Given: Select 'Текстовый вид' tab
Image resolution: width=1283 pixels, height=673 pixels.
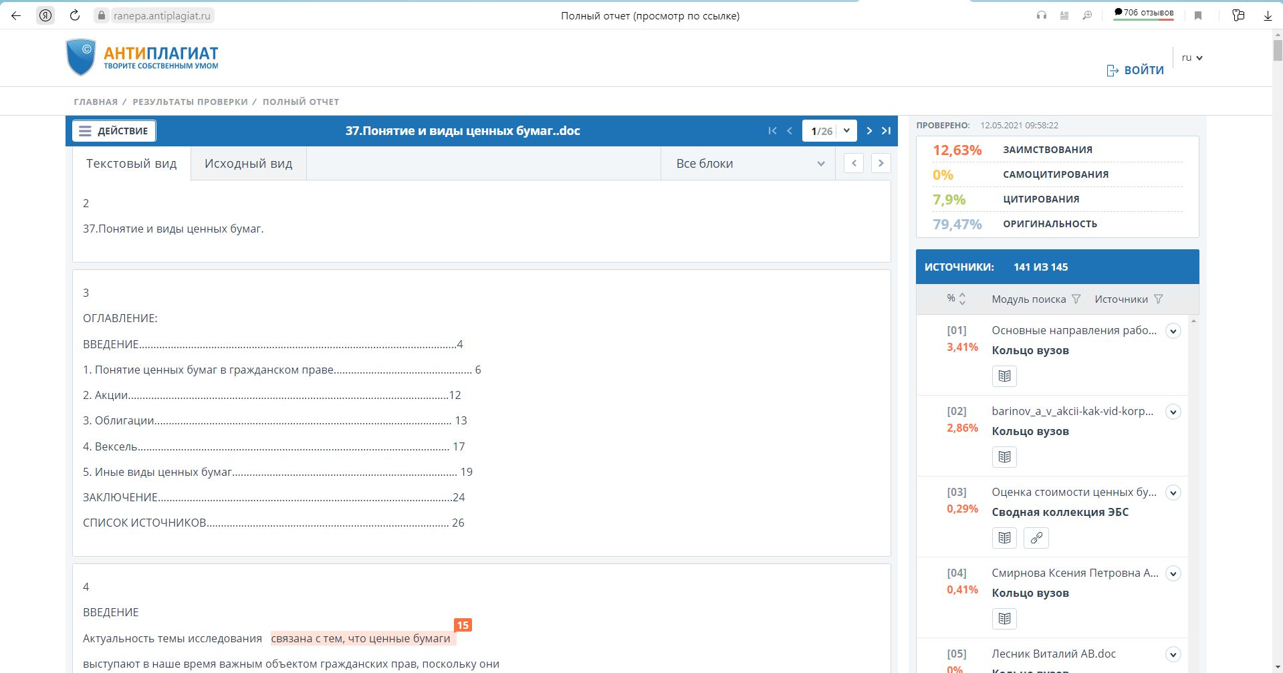Looking at the screenshot, I should [131, 164].
